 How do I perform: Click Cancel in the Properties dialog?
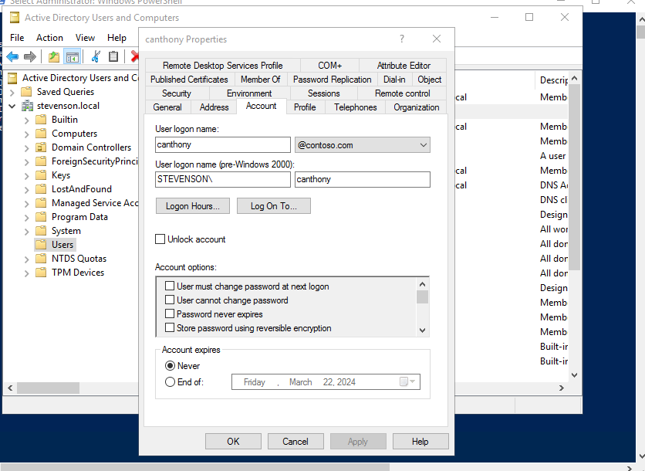(295, 442)
